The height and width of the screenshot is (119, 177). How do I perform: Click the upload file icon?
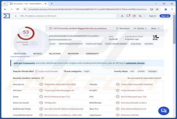[122, 16]
